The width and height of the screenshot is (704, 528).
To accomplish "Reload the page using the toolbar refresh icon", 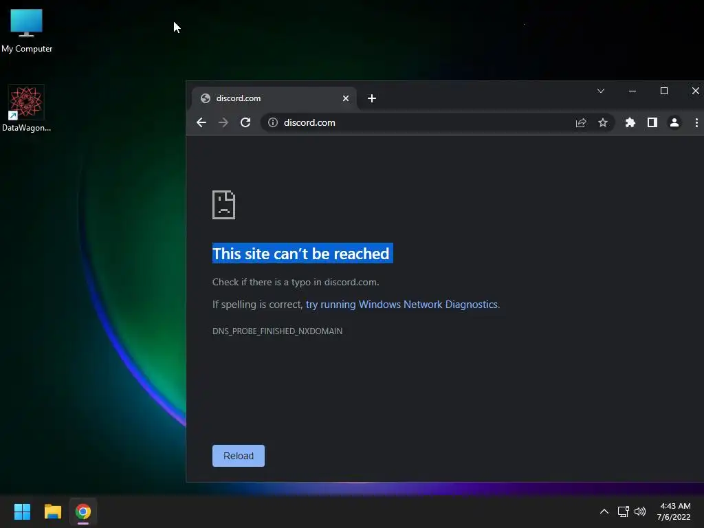I will 245,122.
